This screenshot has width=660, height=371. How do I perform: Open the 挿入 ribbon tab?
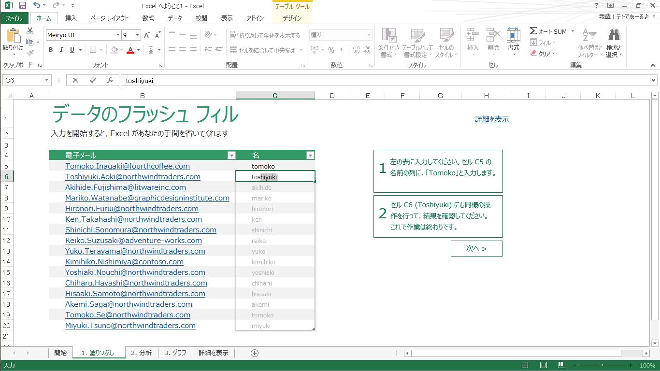71,18
